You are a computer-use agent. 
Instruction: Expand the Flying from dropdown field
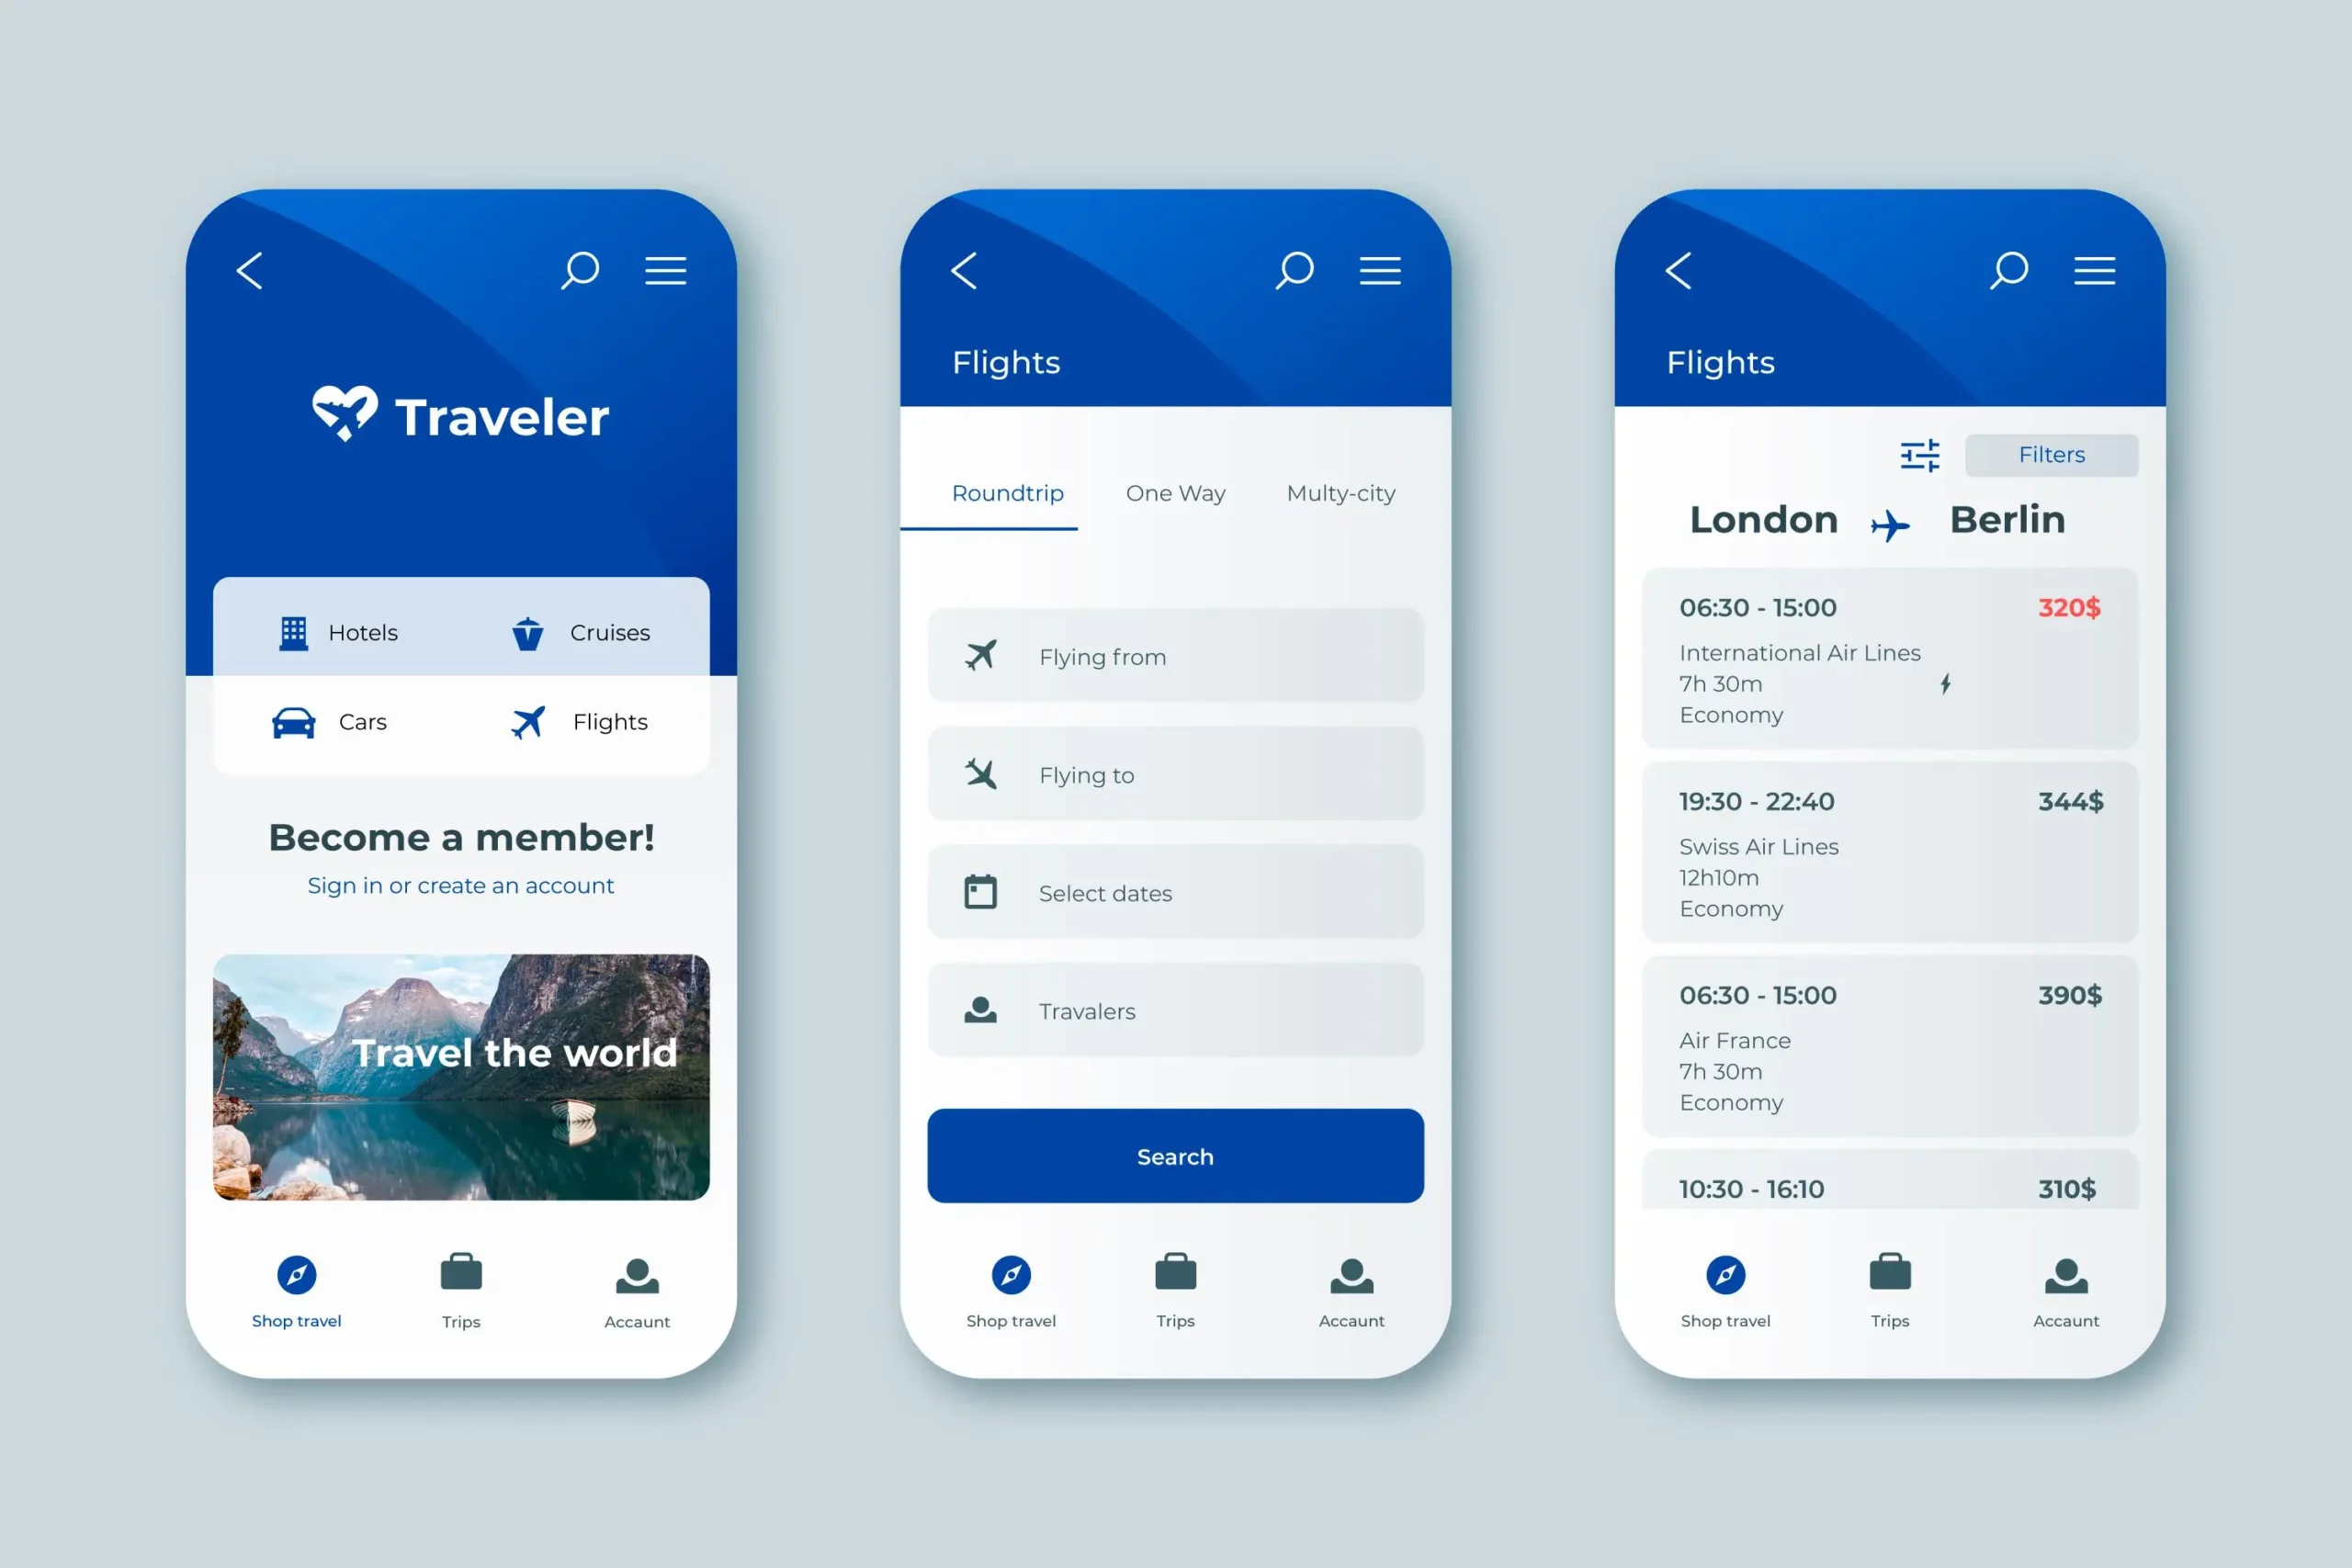1176,656
